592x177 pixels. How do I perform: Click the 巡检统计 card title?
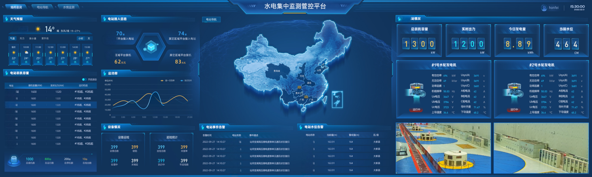pyautogui.click(x=172, y=137)
